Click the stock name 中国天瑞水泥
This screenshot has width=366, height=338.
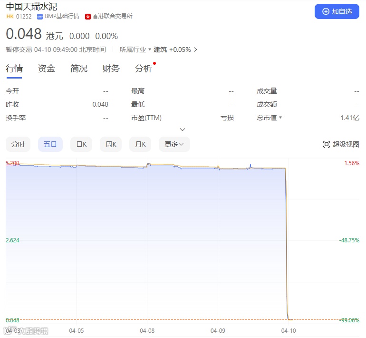pyautogui.click(x=31, y=7)
